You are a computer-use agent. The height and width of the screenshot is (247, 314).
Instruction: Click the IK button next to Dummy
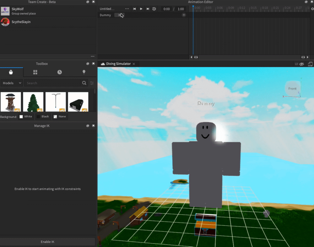tap(119, 15)
